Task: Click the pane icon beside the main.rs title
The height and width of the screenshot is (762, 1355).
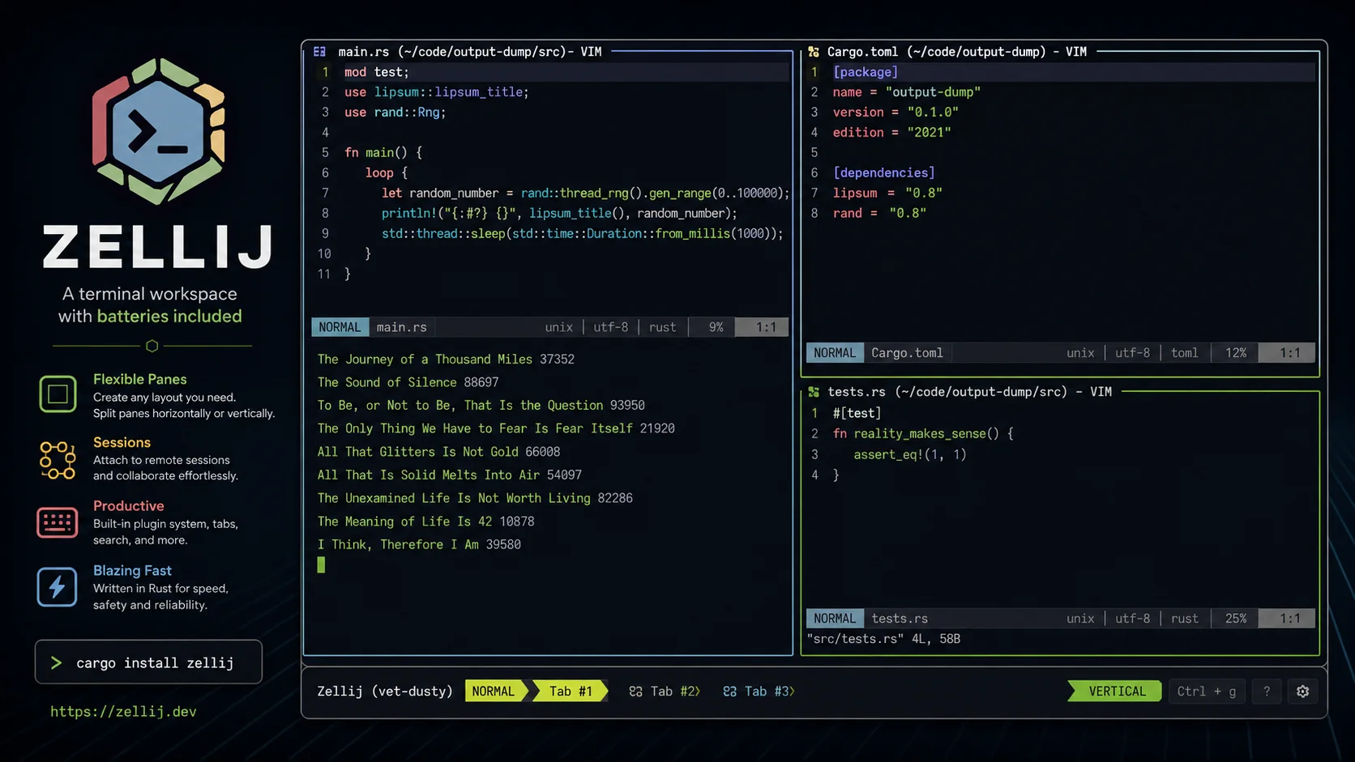Action: click(320, 52)
